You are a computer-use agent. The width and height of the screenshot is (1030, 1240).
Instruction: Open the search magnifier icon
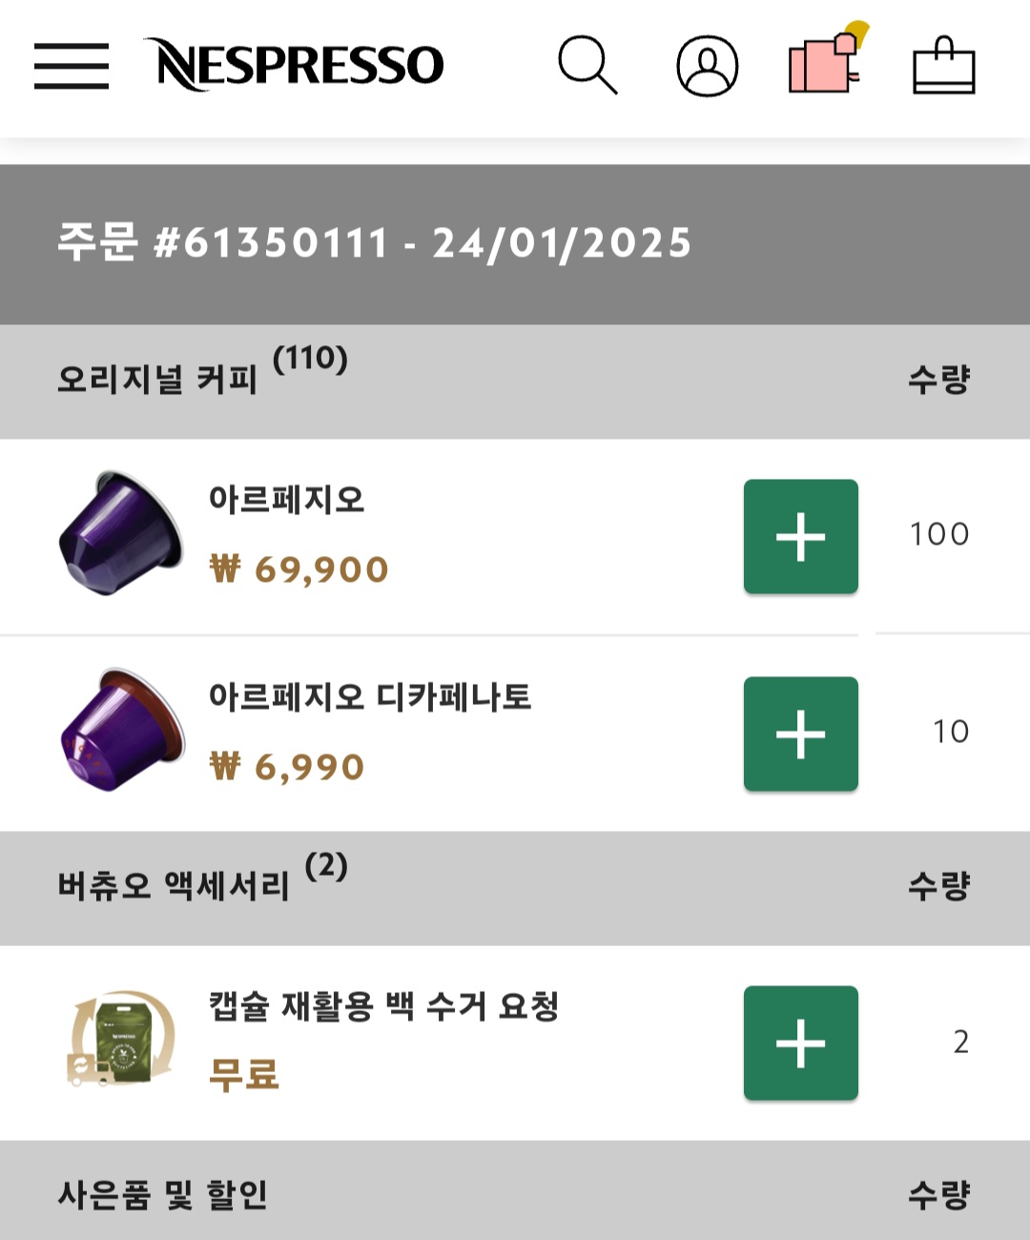(587, 65)
